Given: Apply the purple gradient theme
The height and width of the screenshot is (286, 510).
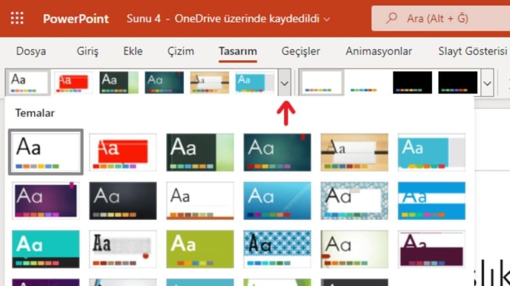Looking at the screenshot, I should pos(45,201).
